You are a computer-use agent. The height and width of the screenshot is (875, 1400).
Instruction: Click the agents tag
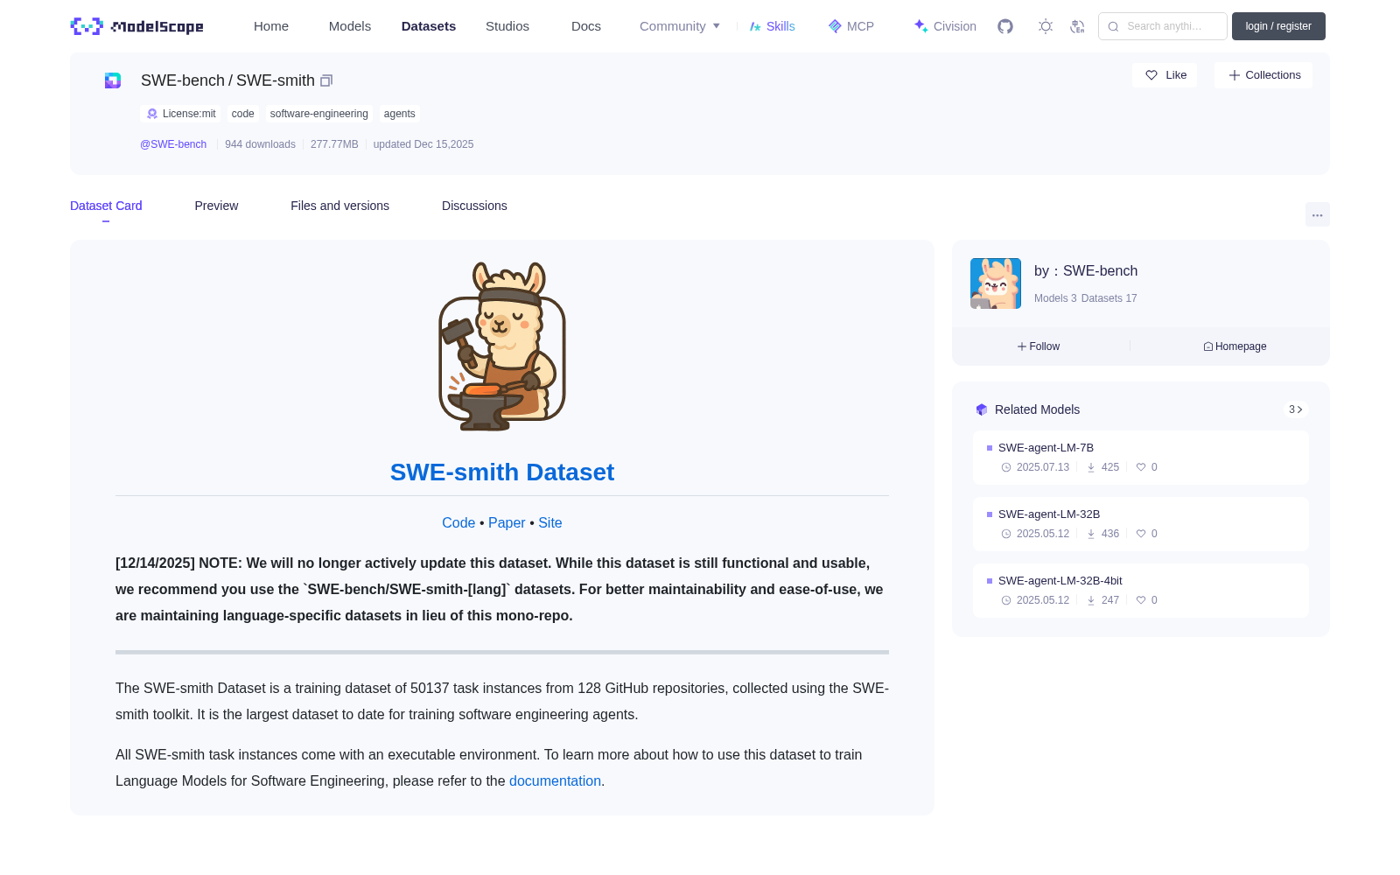pos(399,114)
